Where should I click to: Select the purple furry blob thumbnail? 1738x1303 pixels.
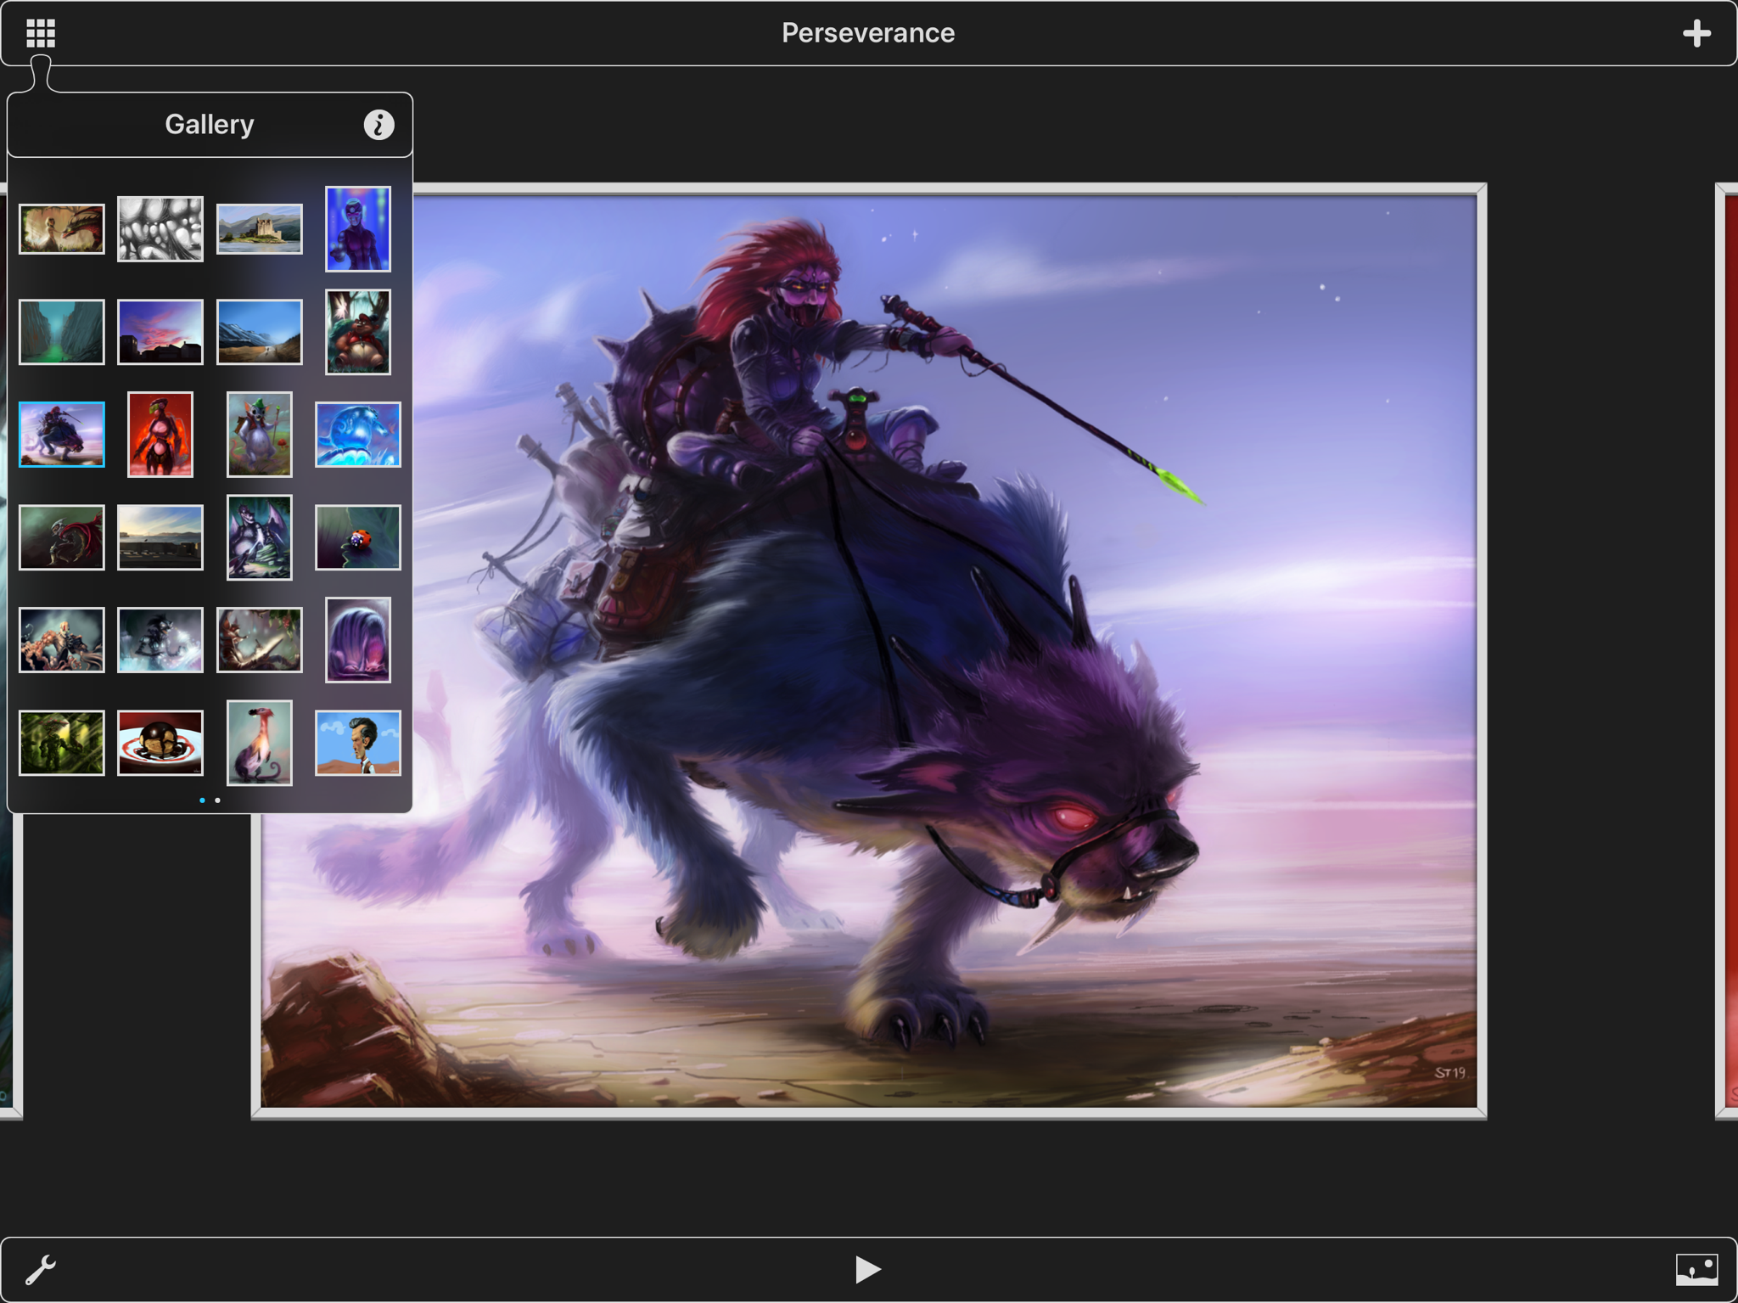tap(358, 640)
